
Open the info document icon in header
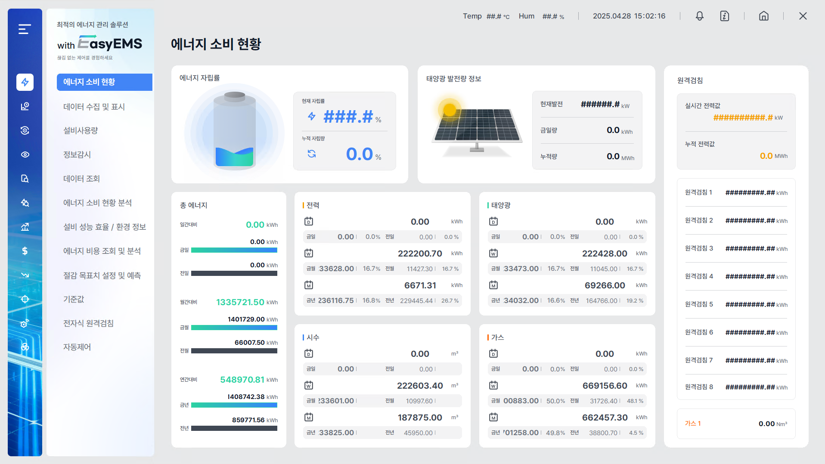pos(725,16)
